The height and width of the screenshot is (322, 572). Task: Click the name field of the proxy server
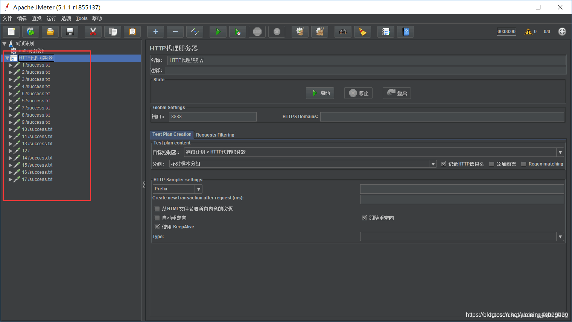coord(367,60)
